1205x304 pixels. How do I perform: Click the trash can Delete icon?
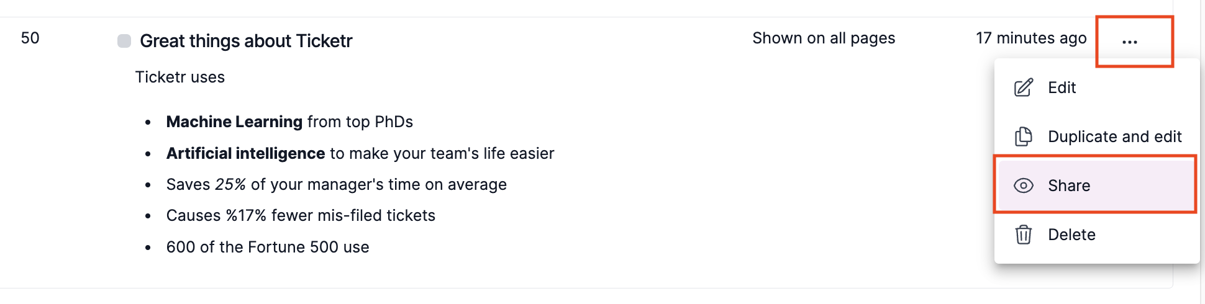click(1023, 235)
